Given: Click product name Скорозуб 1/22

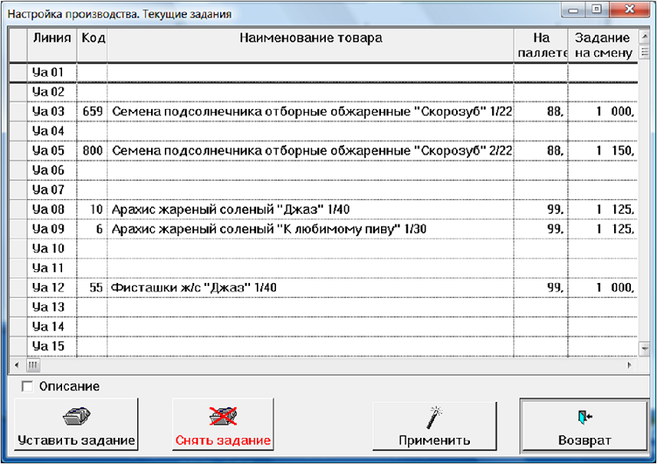Looking at the screenshot, I should [312, 111].
